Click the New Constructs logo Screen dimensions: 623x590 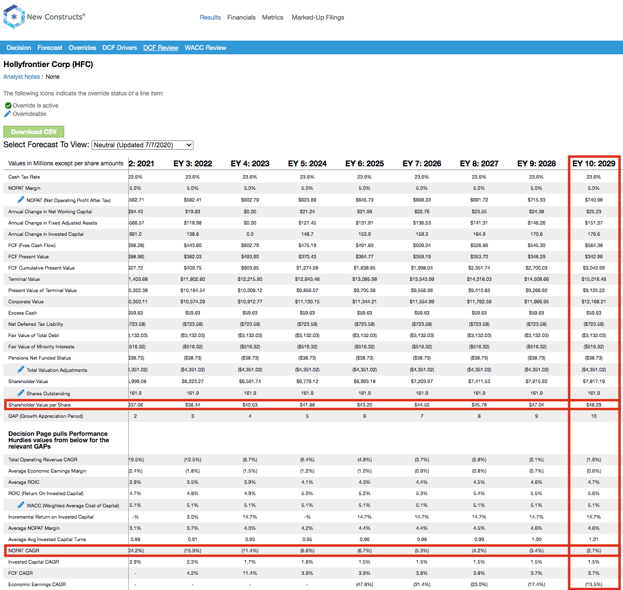point(44,17)
